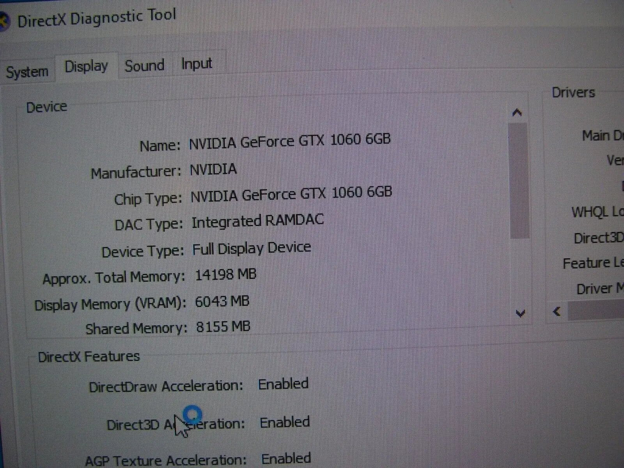Click the Feature Levels label in Drivers panel
624x468 pixels.
(x=593, y=264)
